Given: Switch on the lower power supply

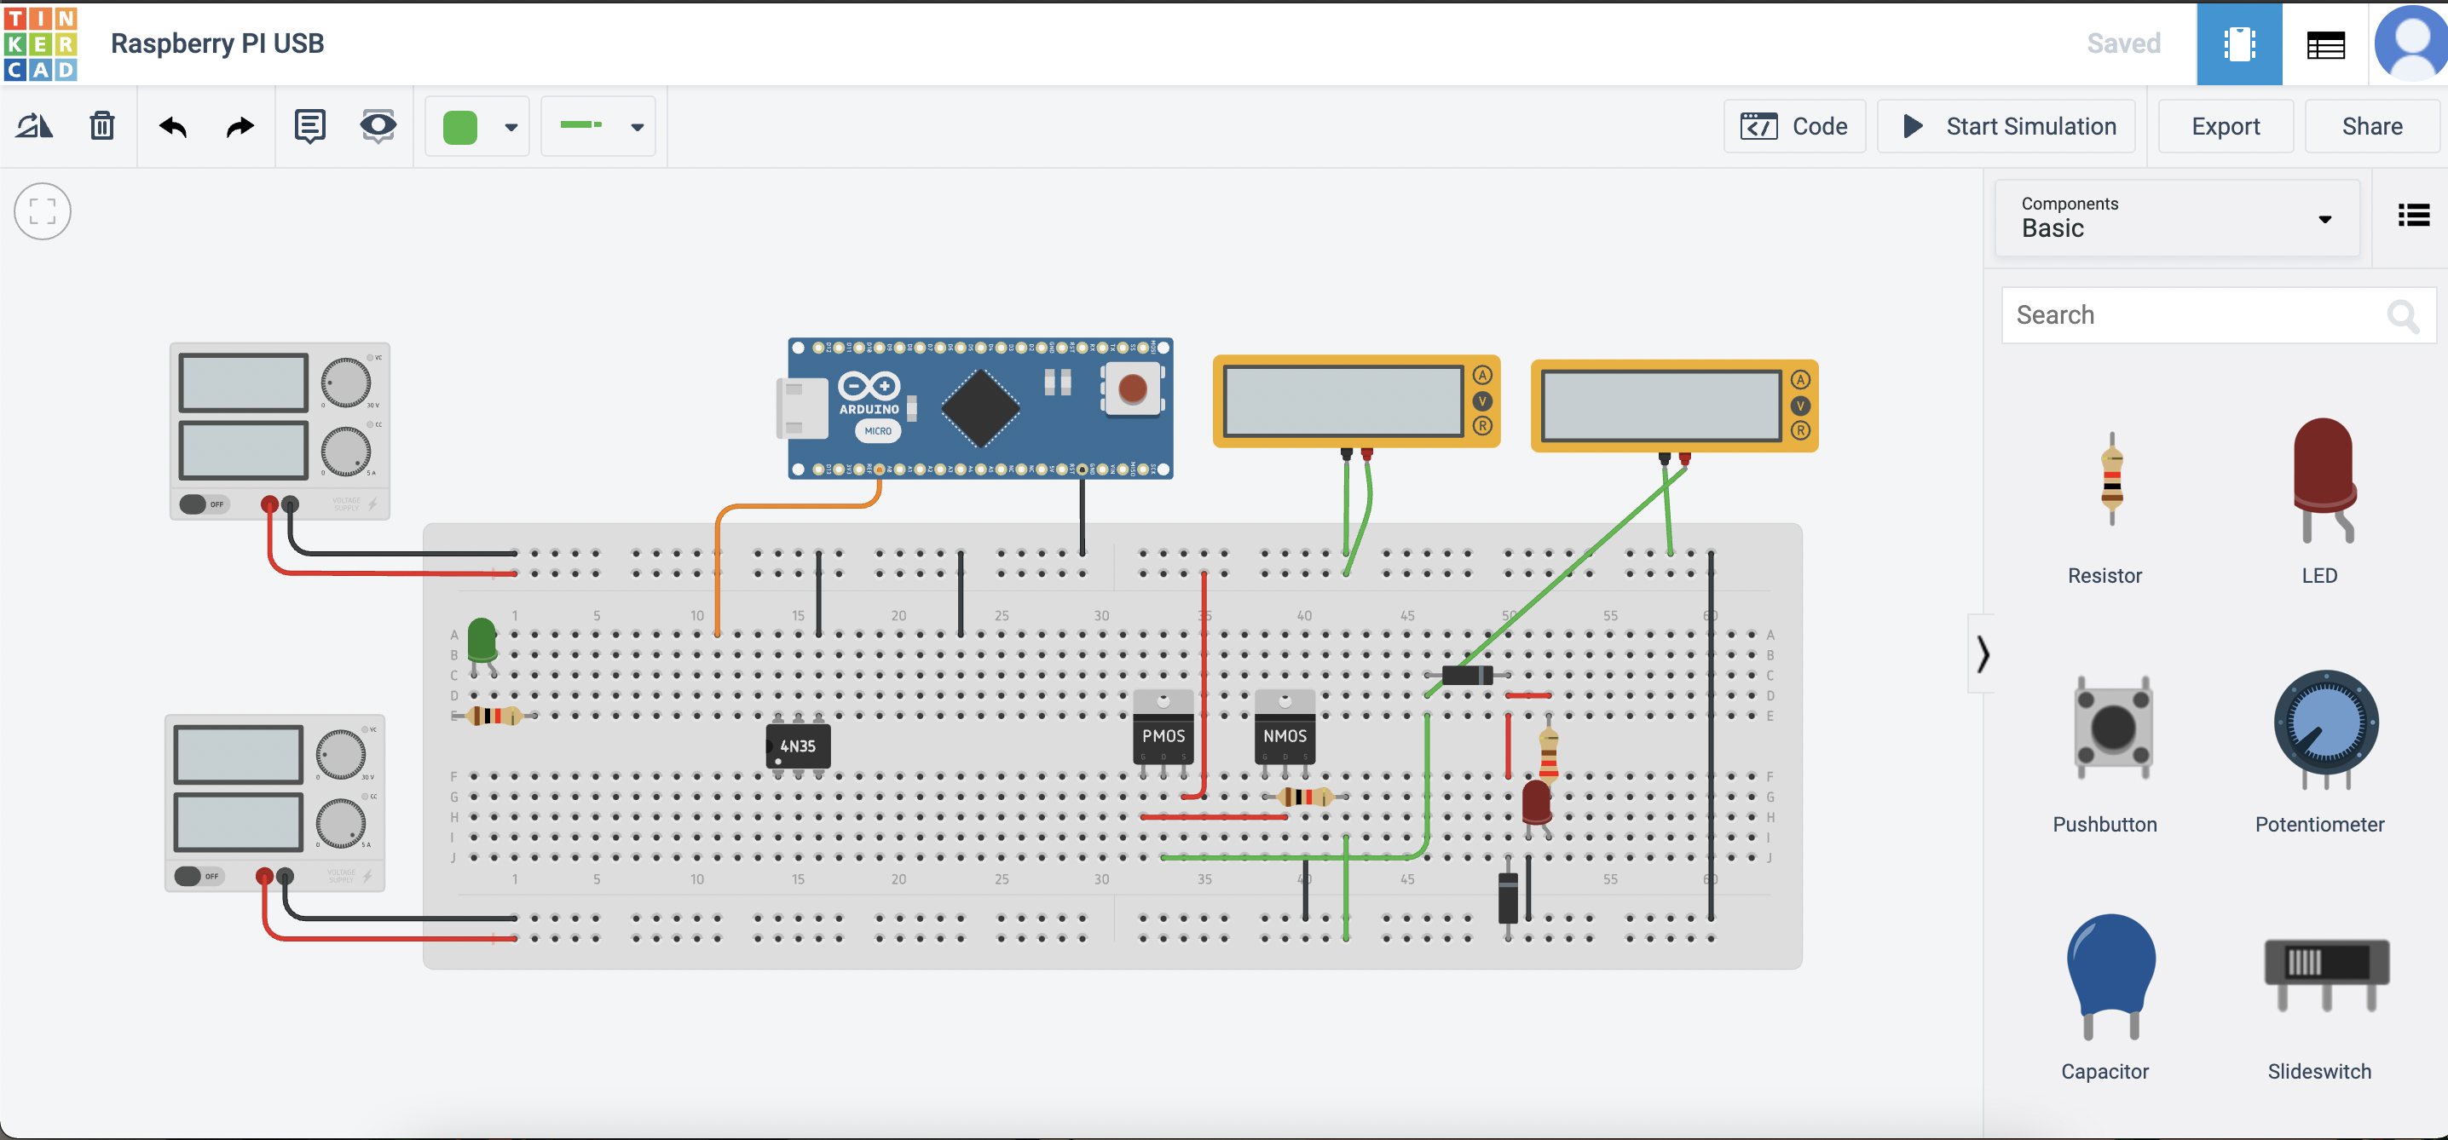Looking at the screenshot, I should [x=198, y=876].
